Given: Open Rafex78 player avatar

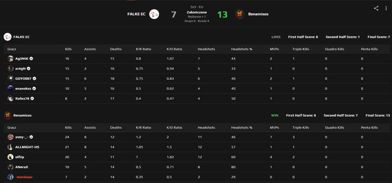Looking at the screenshot, I should click(10, 99).
